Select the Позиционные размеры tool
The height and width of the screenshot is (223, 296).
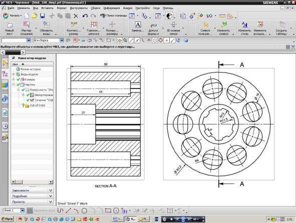pyautogui.click(x=112, y=28)
